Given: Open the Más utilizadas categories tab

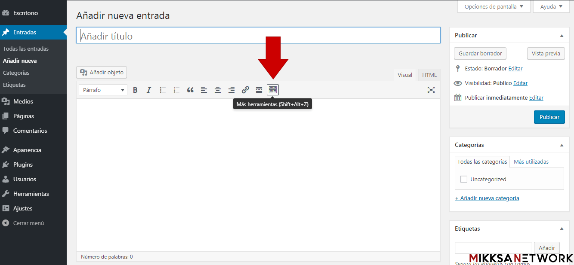Looking at the screenshot, I should [531, 161].
